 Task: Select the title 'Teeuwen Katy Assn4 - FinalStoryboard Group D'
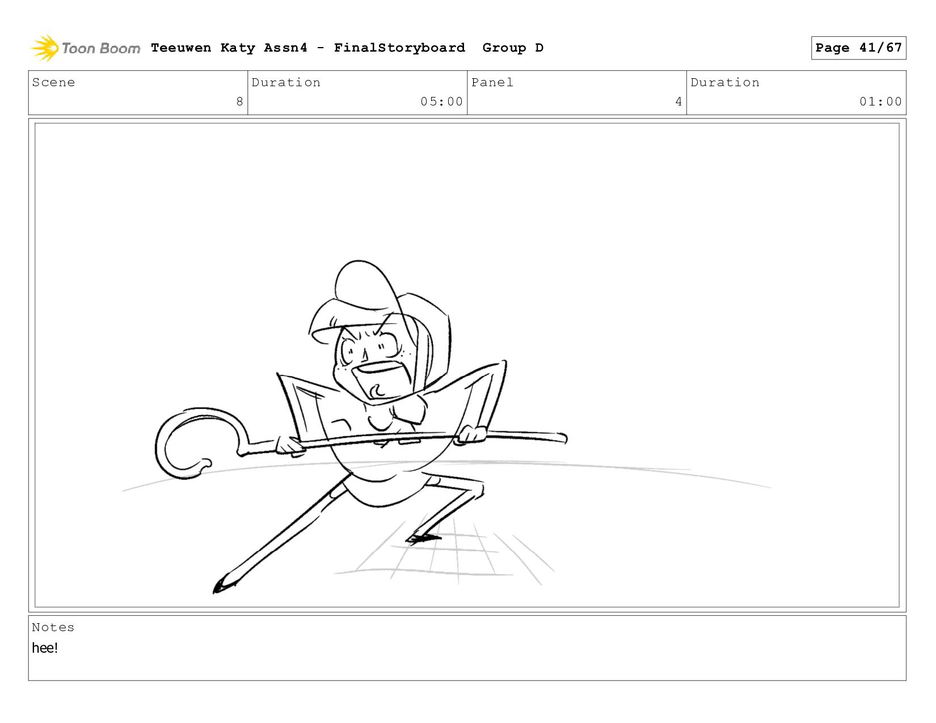coord(347,48)
